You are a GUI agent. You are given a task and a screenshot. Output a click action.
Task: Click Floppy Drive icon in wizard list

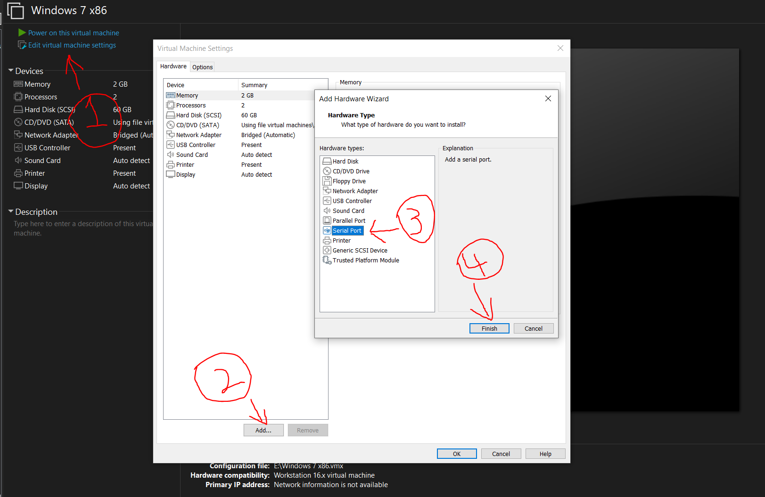pyautogui.click(x=327, y=181)
